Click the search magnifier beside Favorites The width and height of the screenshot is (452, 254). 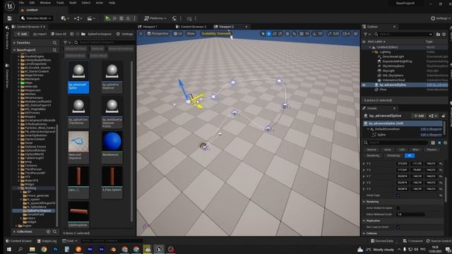pyautogui.click(x=54, y=42)
